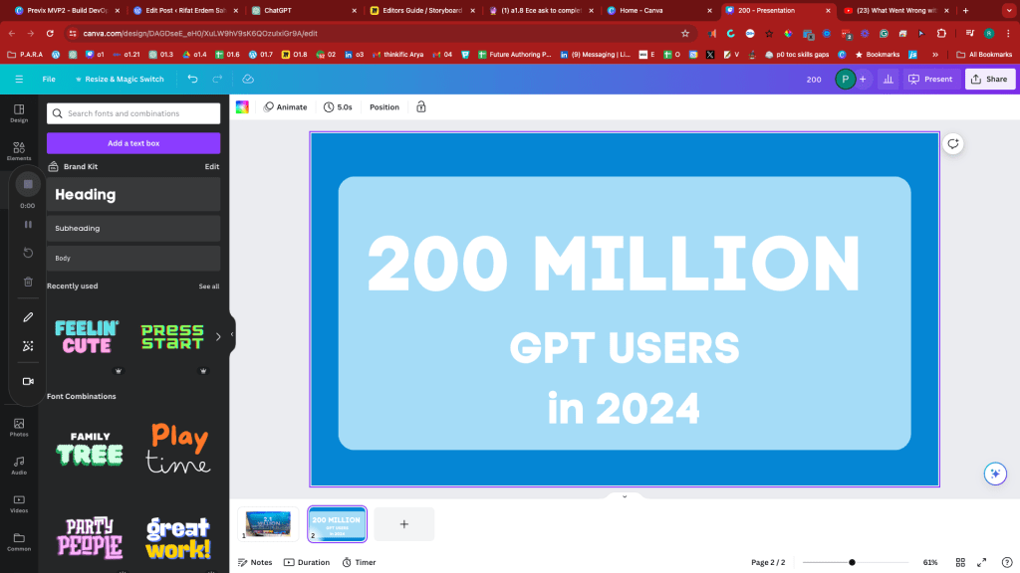Open the background color picker

point(243,107)
